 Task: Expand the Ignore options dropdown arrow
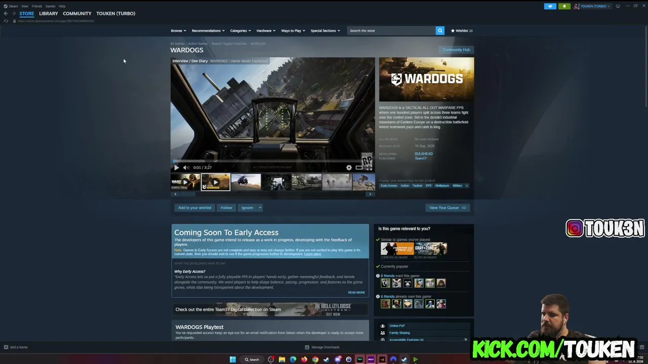pos(260,208)
